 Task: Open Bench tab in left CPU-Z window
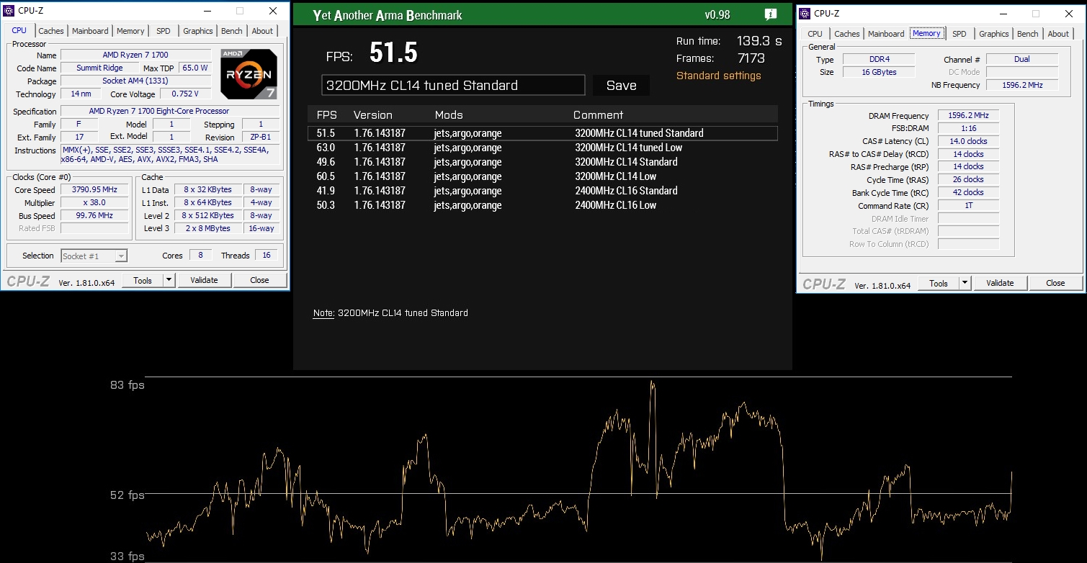[x=232, y=31]
